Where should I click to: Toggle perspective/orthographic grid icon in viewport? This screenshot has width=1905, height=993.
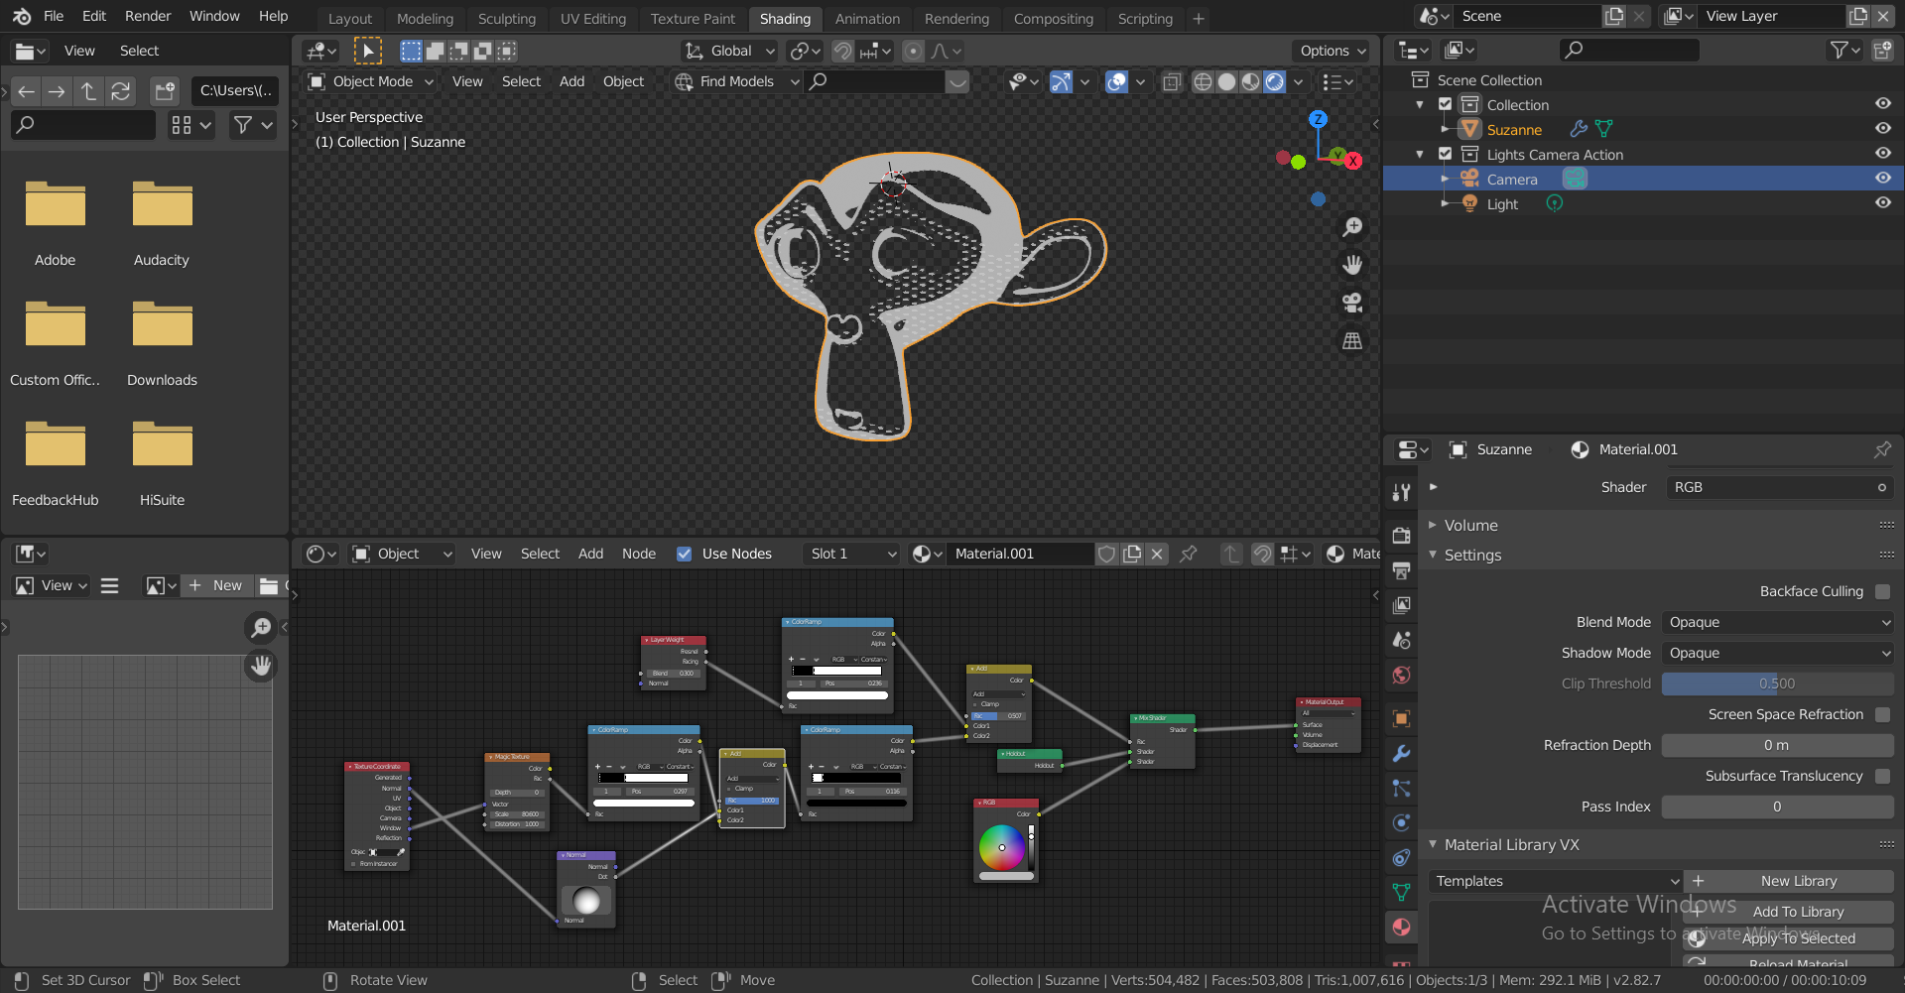1352,341
